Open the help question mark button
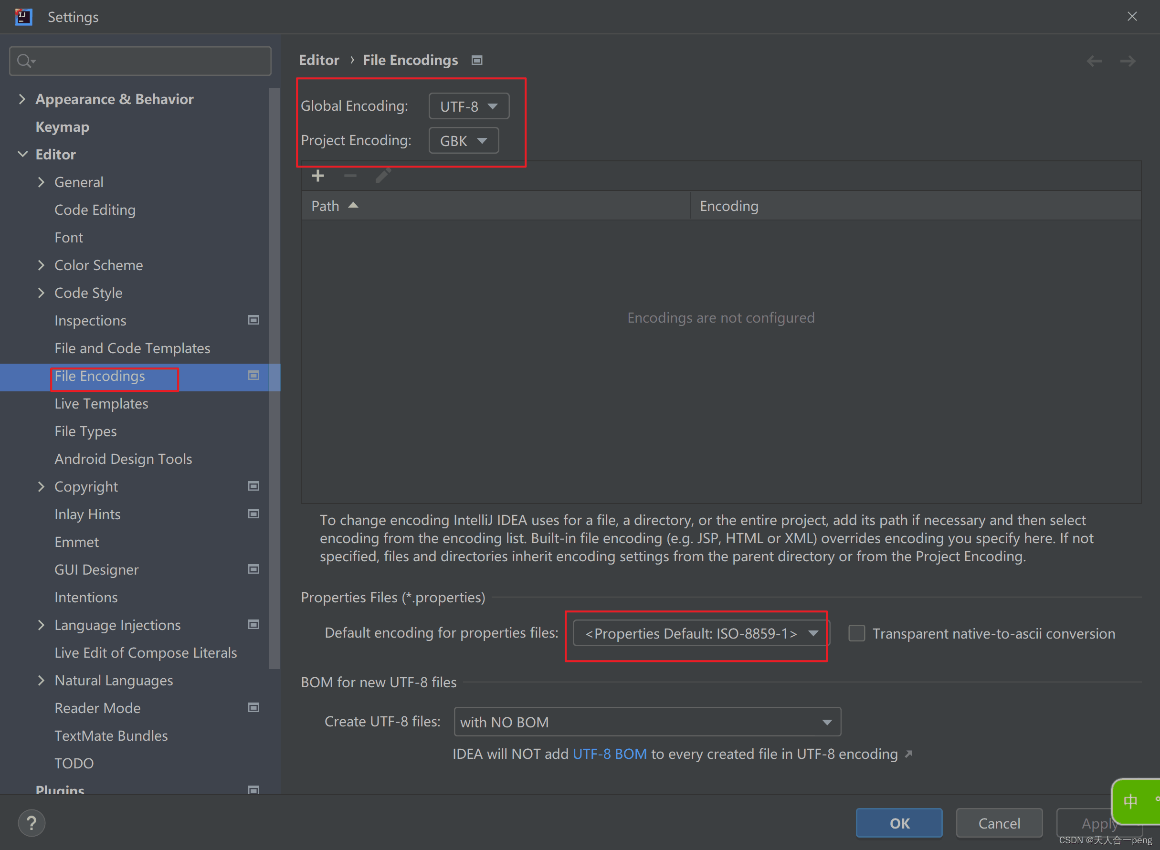 (32, 823)
